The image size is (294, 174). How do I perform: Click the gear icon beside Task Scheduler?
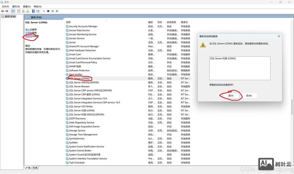click(67, 163)
